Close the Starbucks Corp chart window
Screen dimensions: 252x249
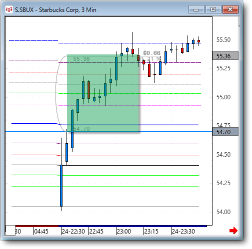click(230, 9)
